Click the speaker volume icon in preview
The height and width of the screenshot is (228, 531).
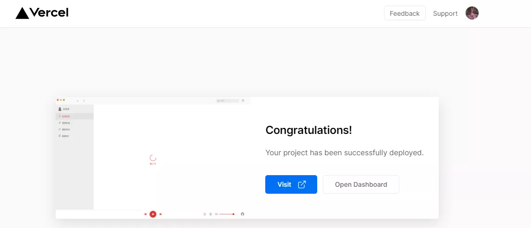click(x=216, y=214)
